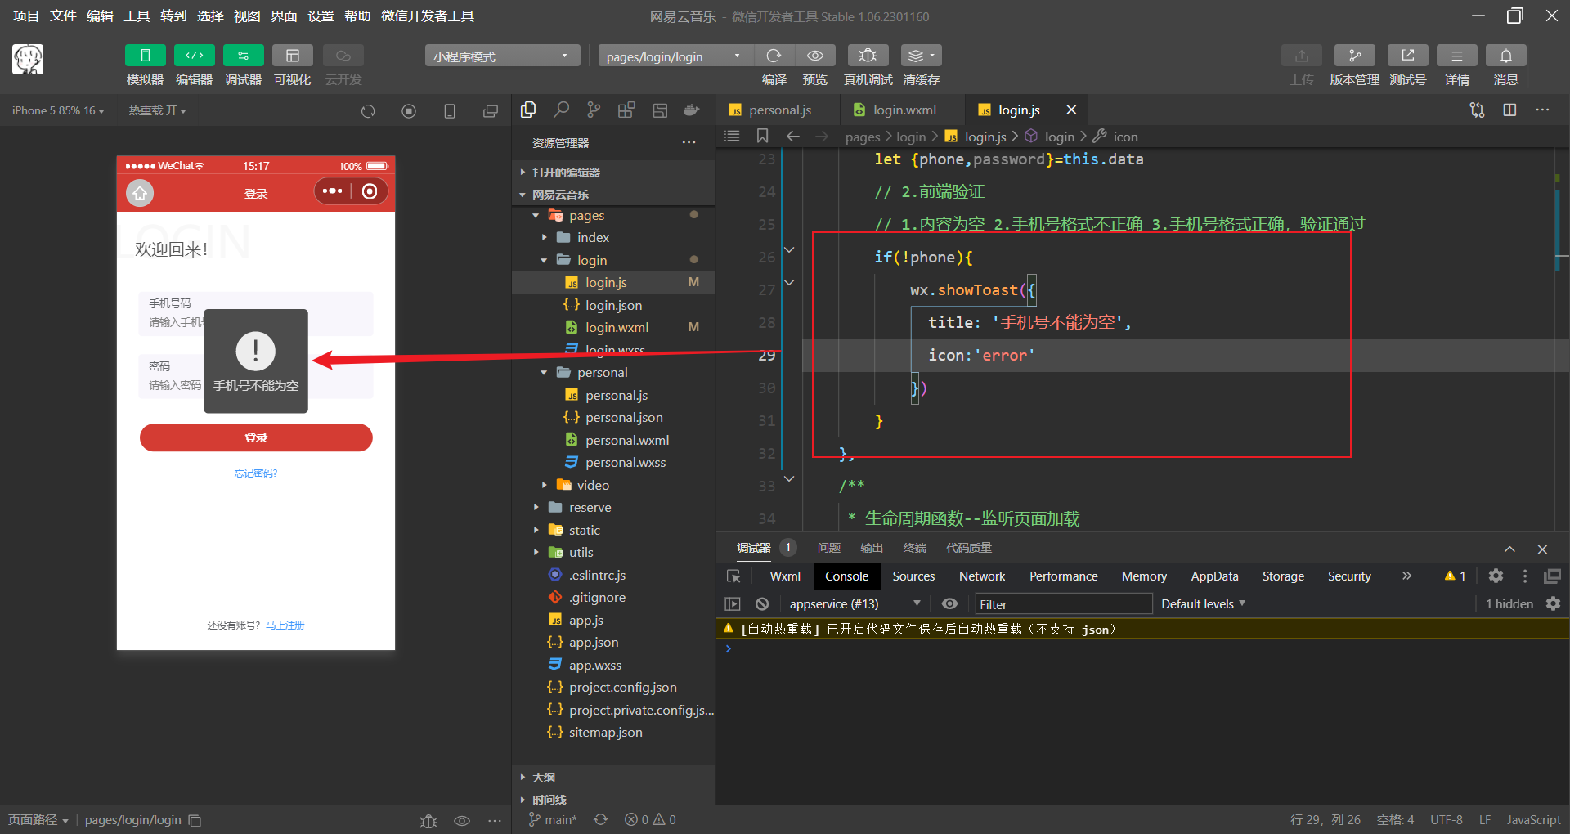
Task: Click the element inspector select icon
Action: [x=733, y=576]
